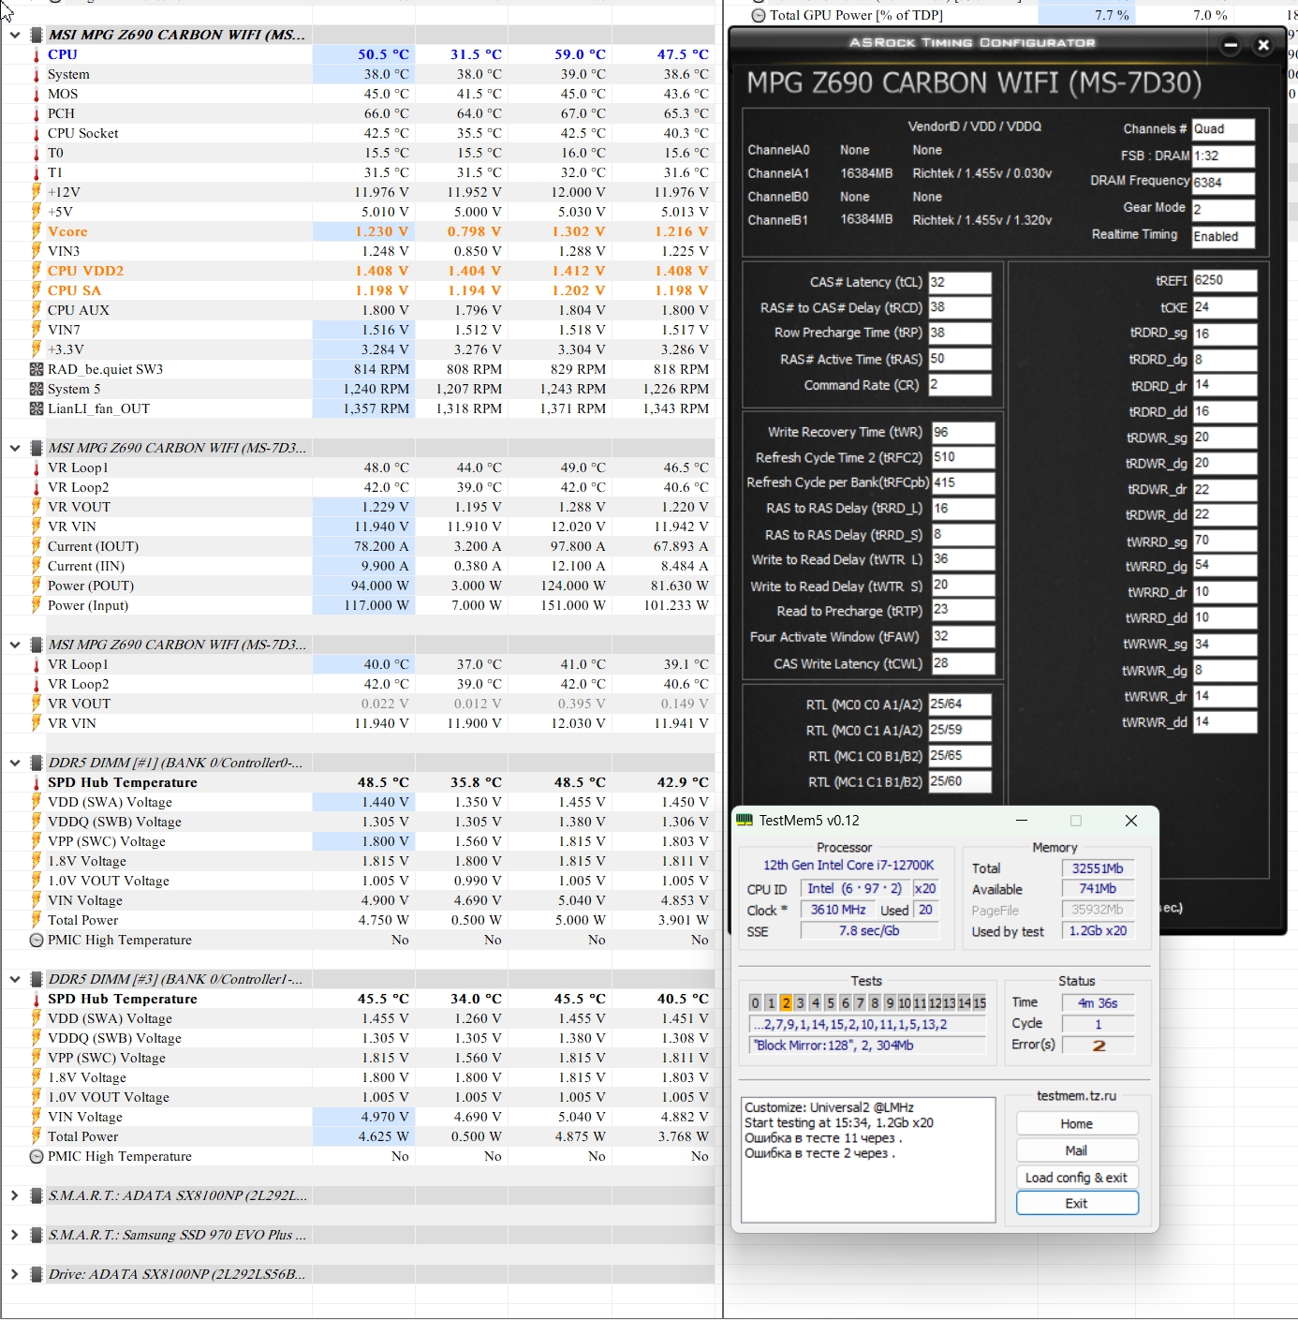Select the Power (POUT) sensor icon
1298x1320 pixels.
click(x=37, y=586)
